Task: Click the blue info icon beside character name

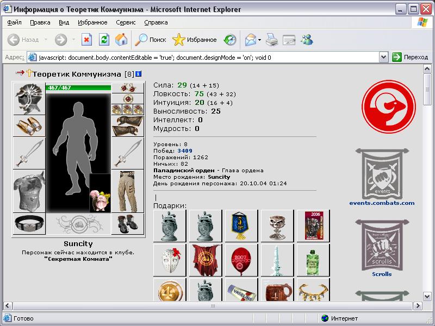Action: pos(138,74)
